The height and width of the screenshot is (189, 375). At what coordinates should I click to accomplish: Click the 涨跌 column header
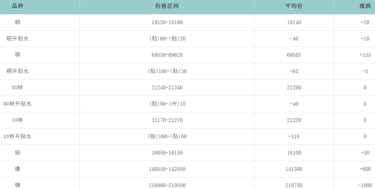point(365,6)
